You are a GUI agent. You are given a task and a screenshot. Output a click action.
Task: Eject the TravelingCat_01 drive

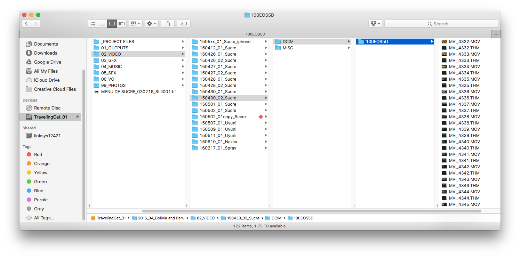pyautogui.click(x=77, y=117)
